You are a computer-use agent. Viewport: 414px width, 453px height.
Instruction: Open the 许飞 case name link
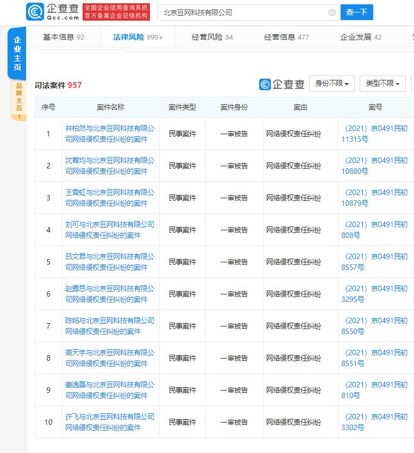click(110, 422)
